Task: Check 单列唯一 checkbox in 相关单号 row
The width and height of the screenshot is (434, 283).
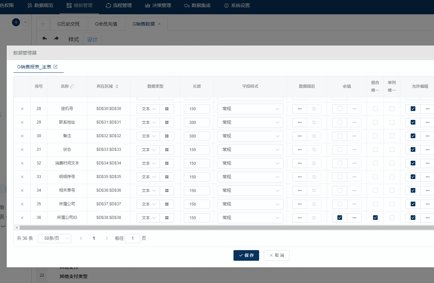Action: (392, 191)
